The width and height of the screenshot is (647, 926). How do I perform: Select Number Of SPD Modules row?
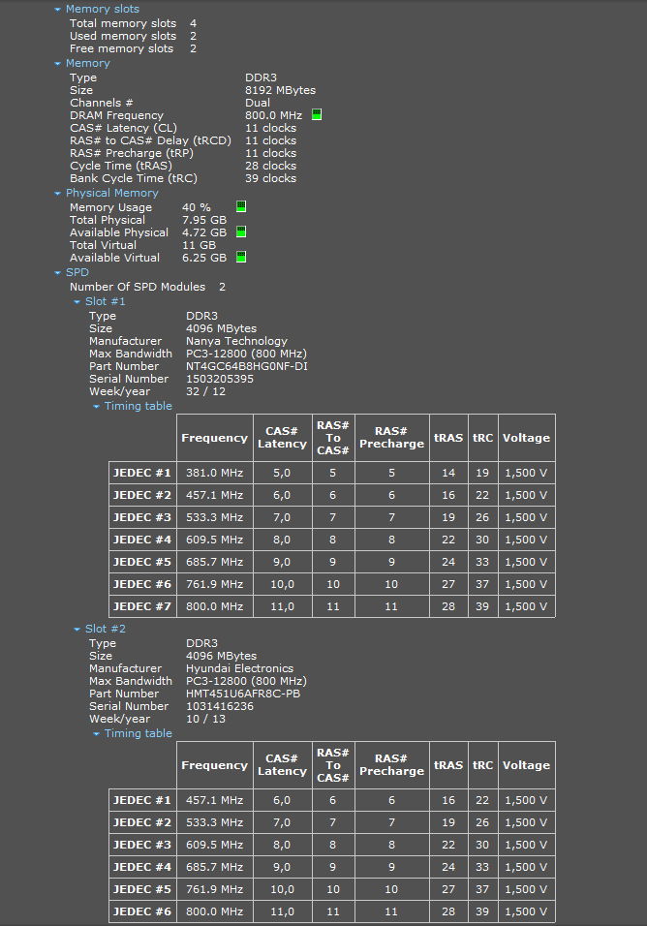[147, 287]
